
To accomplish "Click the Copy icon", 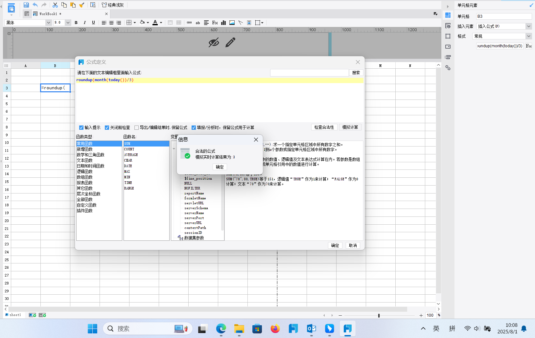I will pyautogui.click(x=64, y=5).
